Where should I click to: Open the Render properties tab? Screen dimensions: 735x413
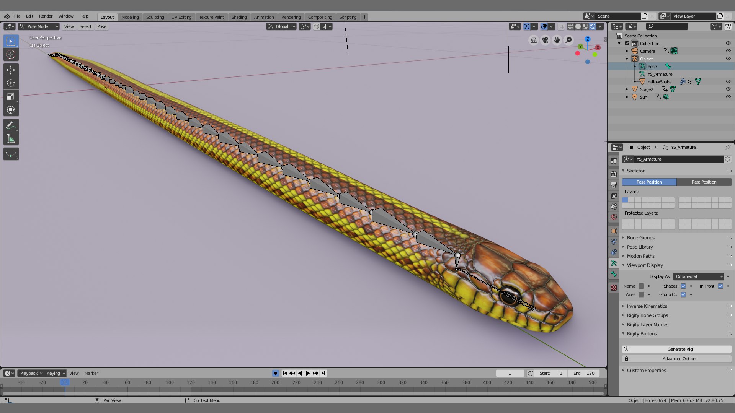614,174
